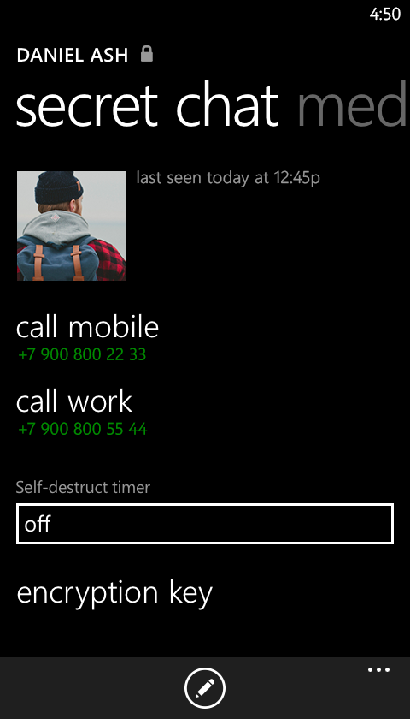
Task: Select the secret chat pivot header
Action: pos(147,107)
